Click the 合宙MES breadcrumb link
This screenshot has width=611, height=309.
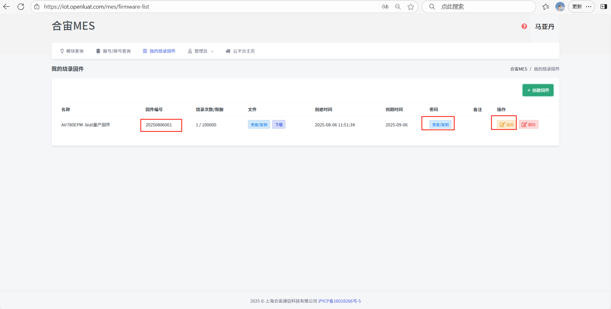[x=519, y=69]
